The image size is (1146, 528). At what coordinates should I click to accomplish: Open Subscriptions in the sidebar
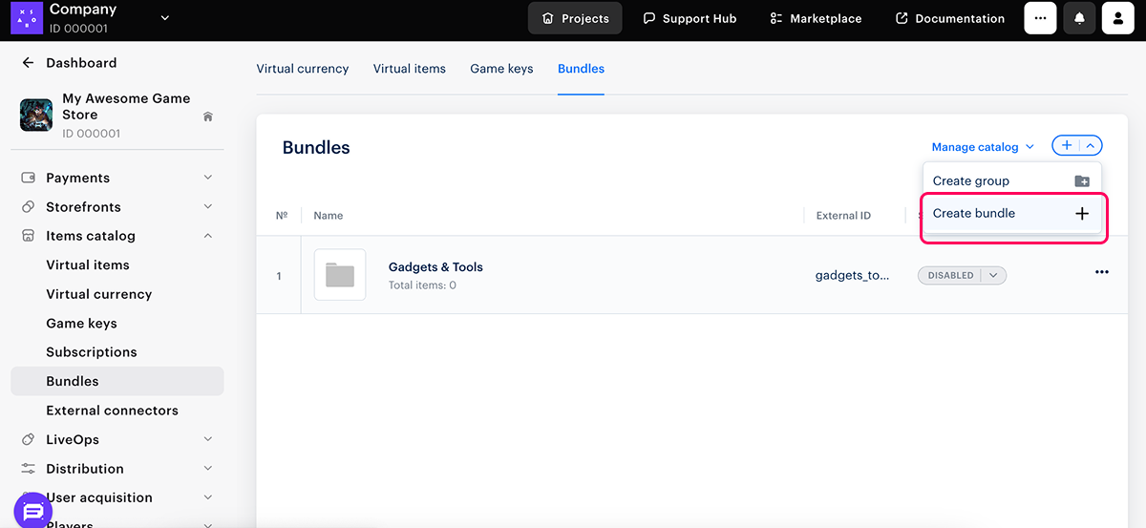click(x=92, y=352)
